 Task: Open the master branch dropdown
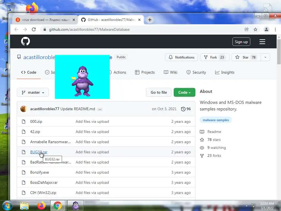(33, 92)
